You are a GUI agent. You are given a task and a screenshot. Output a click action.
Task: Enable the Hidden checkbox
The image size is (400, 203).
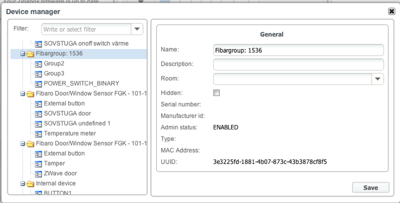tap(217, 93)
